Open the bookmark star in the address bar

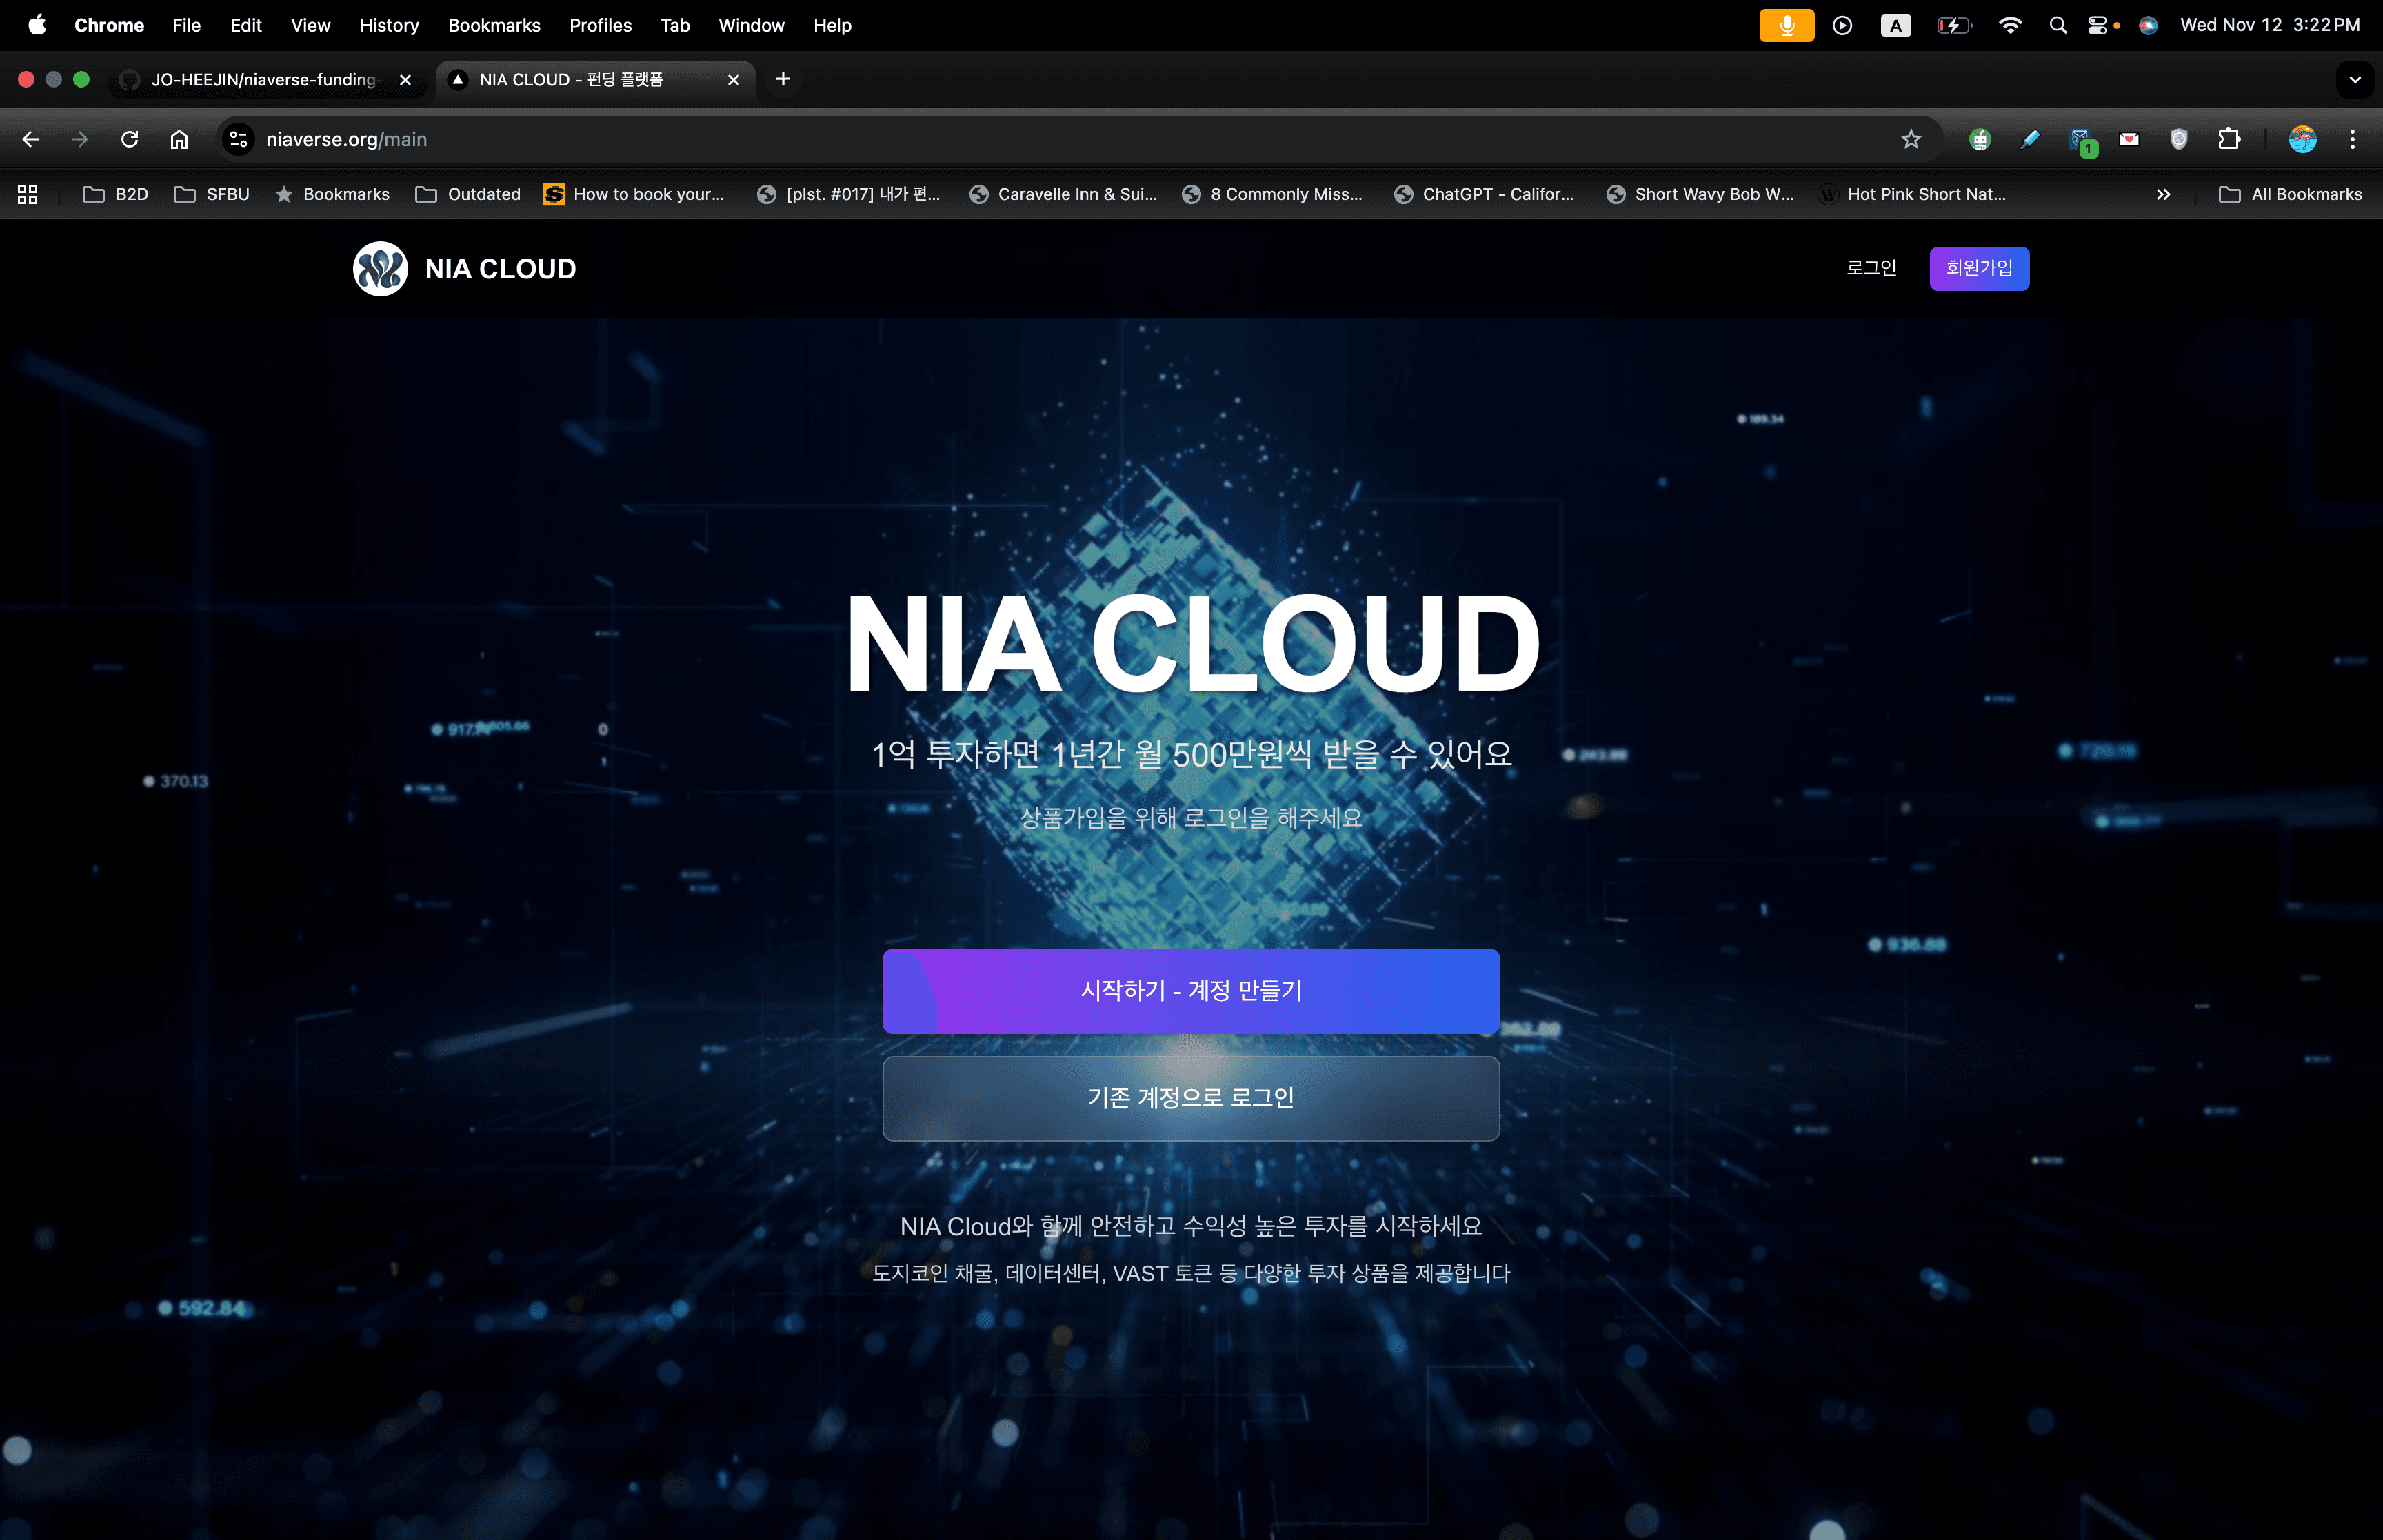1911,139
